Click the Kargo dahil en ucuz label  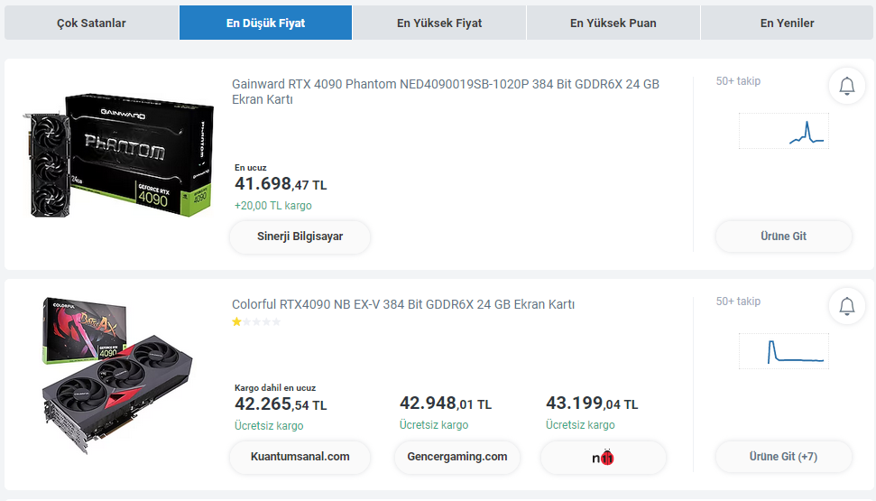(x=275, y=388)
